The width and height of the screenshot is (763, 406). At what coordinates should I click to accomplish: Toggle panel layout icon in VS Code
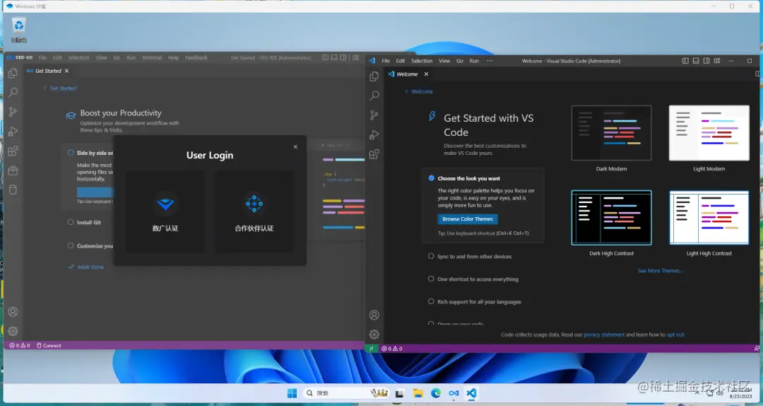[696, 61]
